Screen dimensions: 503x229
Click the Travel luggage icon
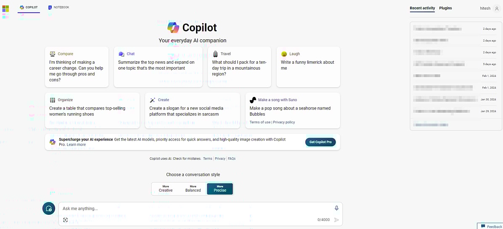click(x=215, y=54)
